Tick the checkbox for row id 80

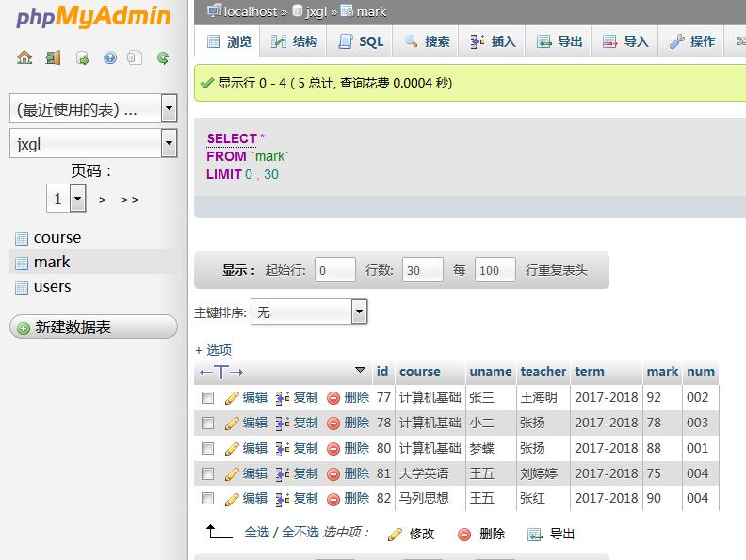[208, 448]
